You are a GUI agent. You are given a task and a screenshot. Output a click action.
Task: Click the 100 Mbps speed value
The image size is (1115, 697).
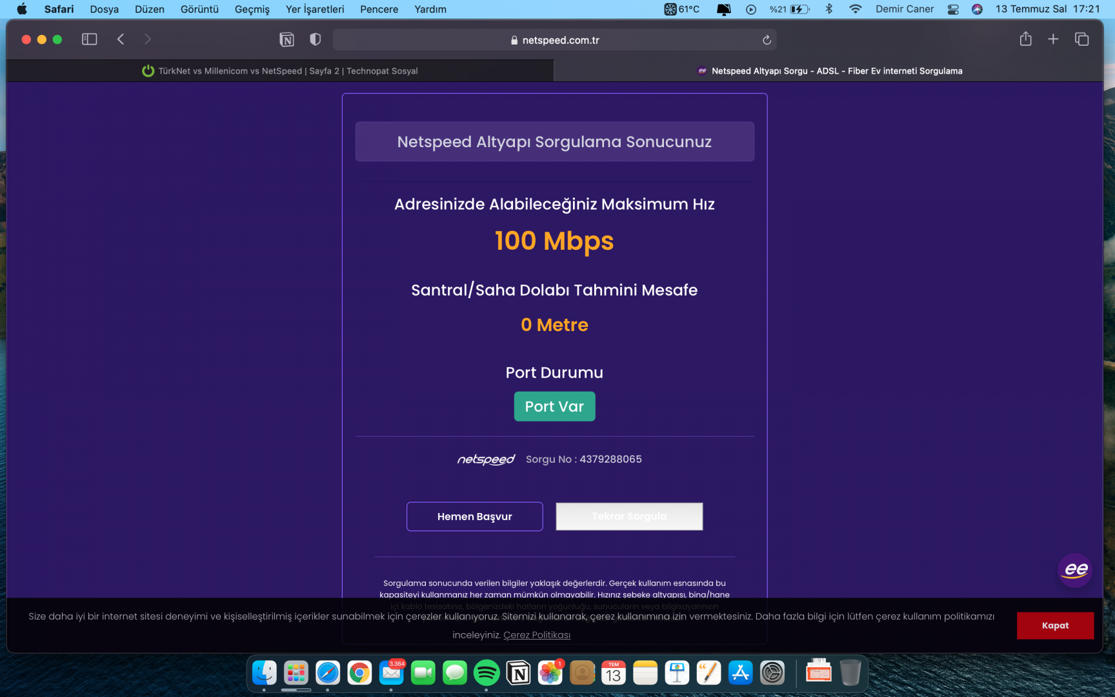(x=554, y=241)
